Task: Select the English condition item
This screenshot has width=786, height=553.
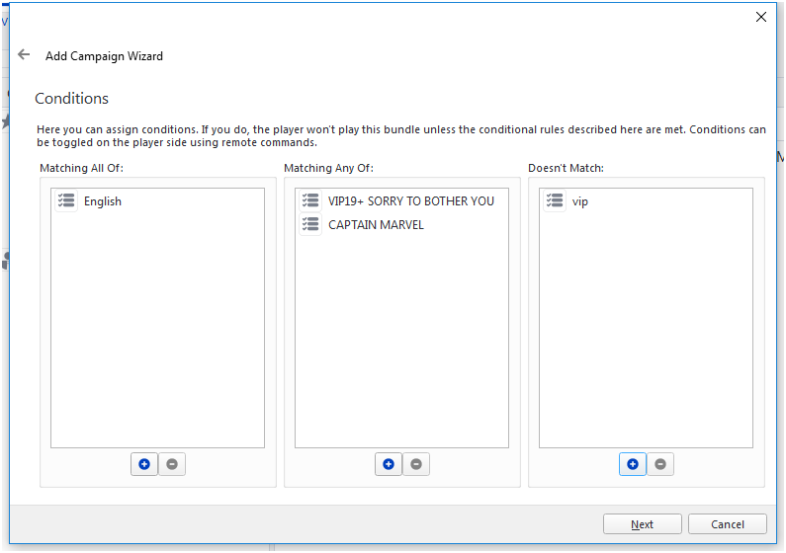Action: click(103, 201)
